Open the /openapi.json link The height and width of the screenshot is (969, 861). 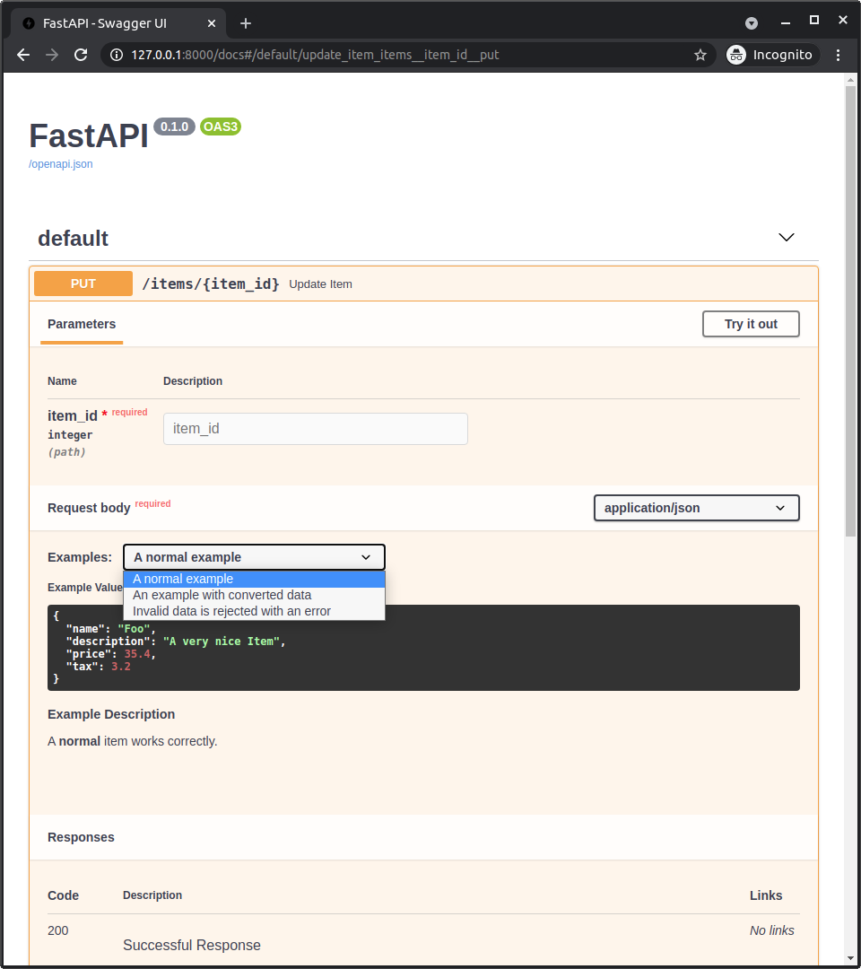tap(61, 164)
